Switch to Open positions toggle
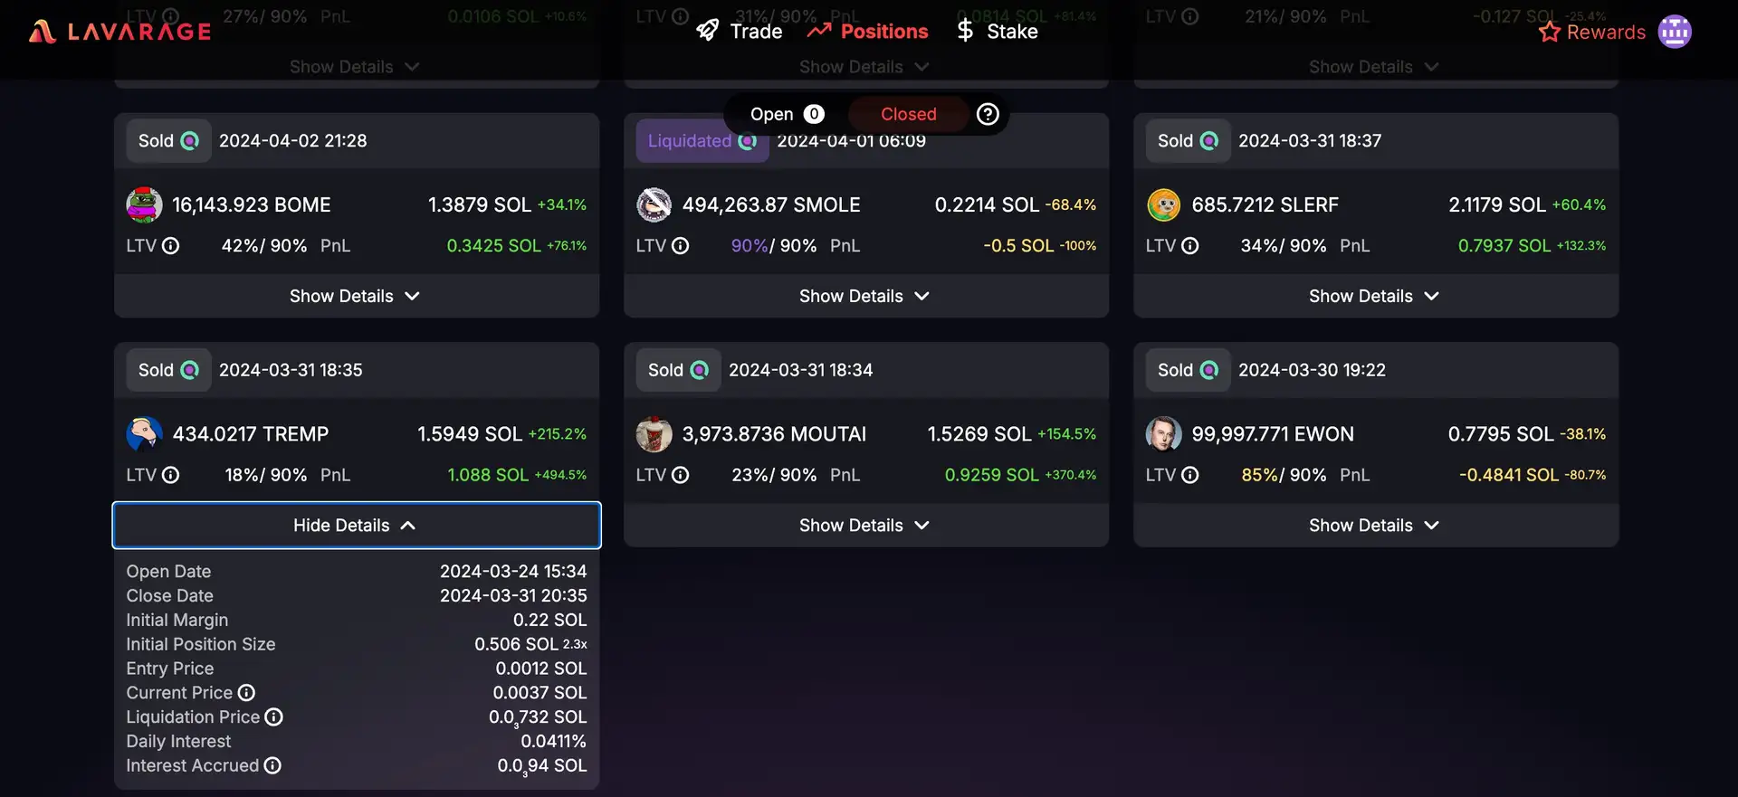This screenshot has width=1738, height=797. pos(786,114)
